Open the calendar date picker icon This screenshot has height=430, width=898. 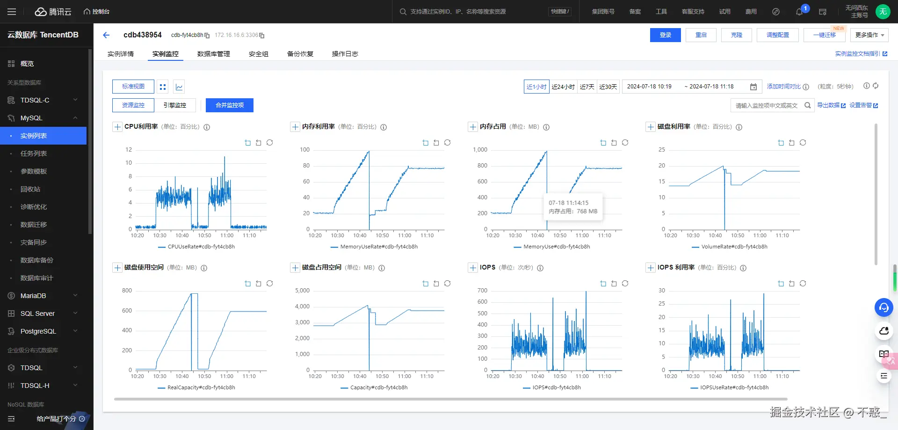pyautogui.click(x=753, y=87)
